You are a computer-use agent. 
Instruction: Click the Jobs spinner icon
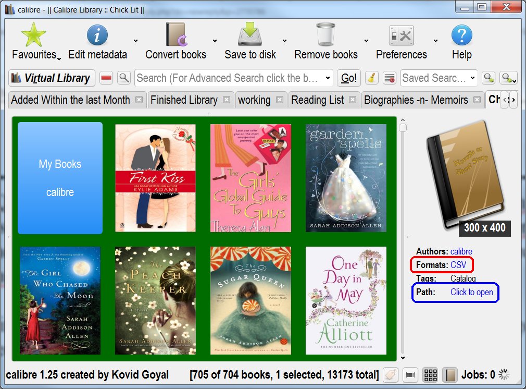pos(504,374)
